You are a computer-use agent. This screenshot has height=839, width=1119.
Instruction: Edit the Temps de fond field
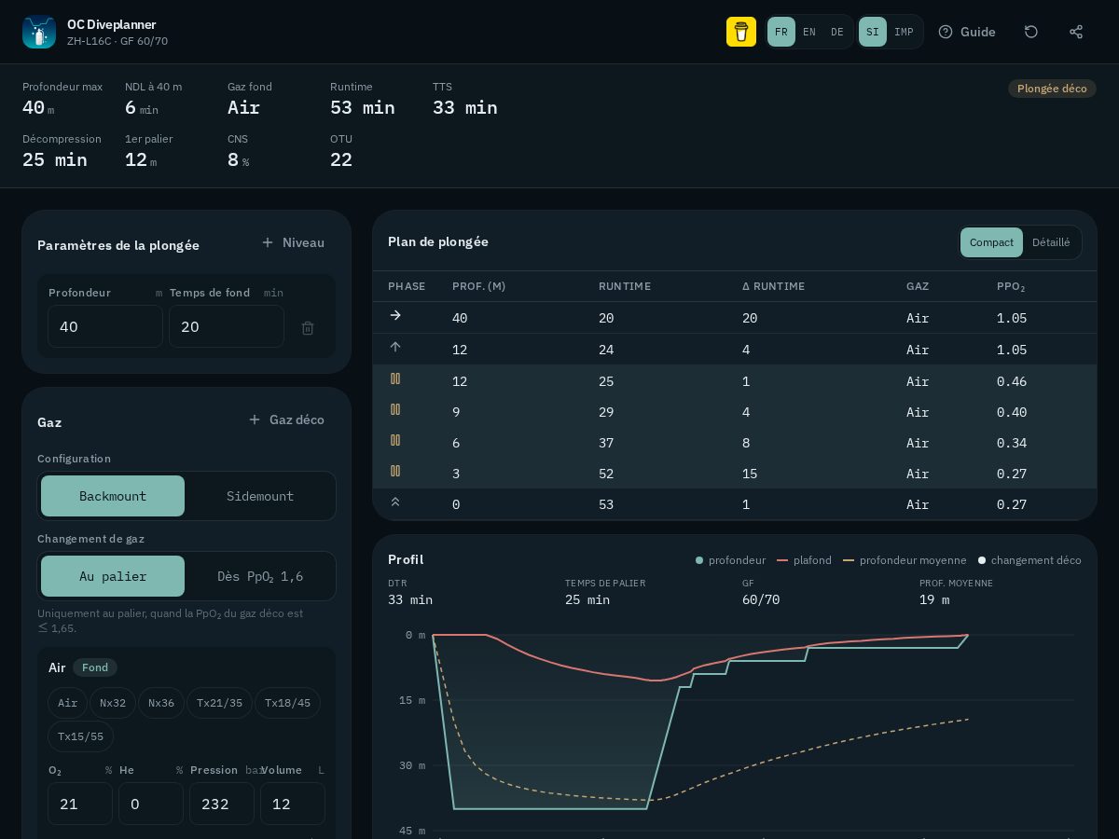coord(227,326)
